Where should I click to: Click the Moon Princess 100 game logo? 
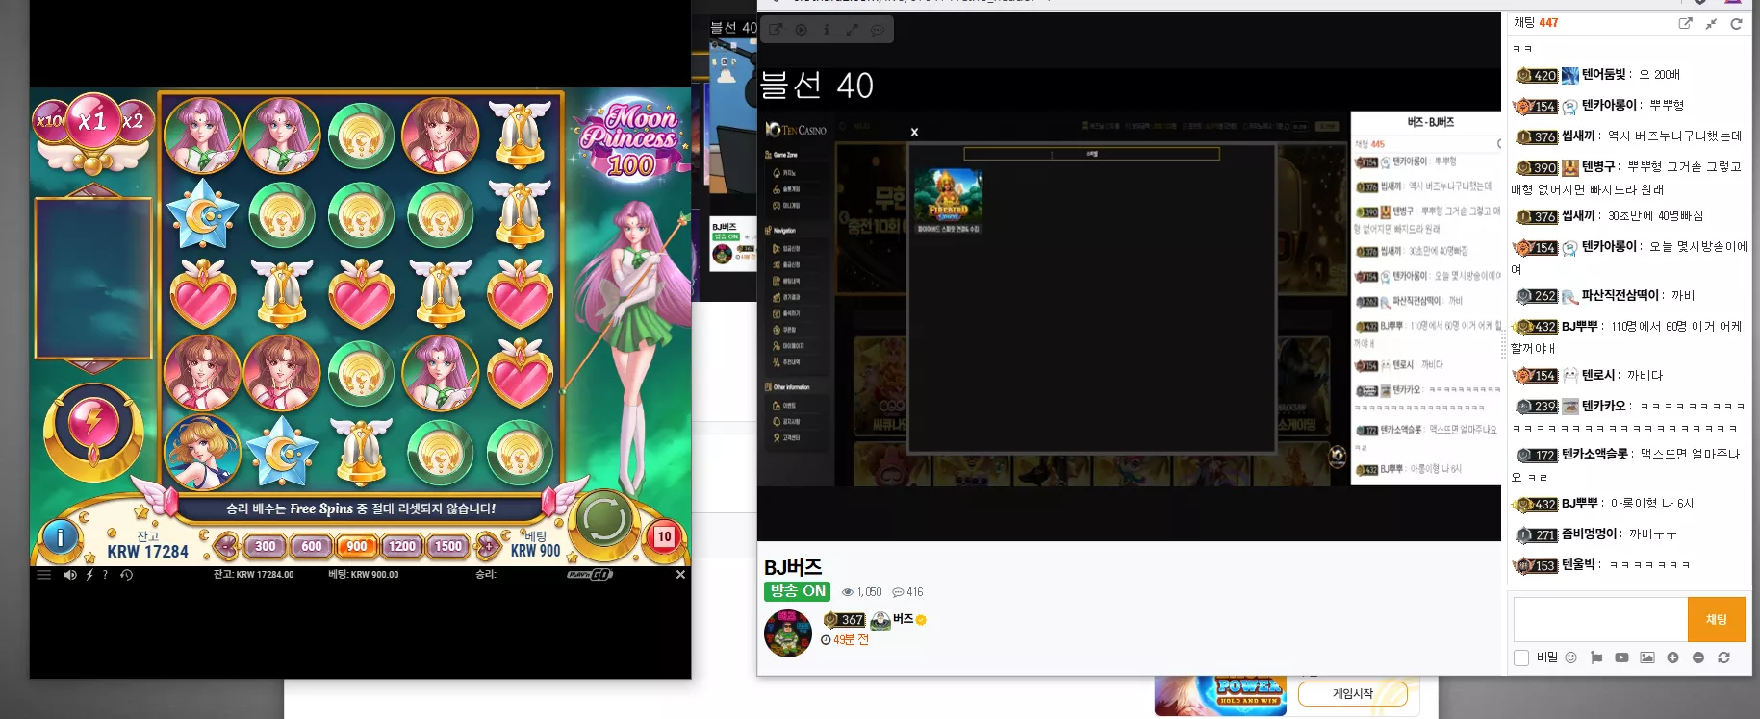631,140
